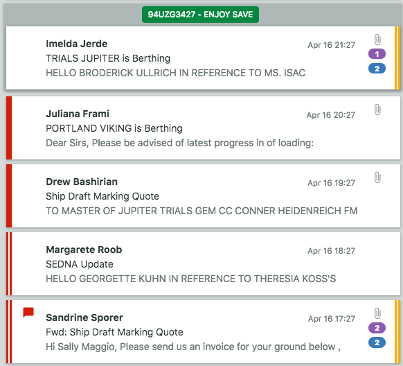403x366 pixels.
Task: Click the paperclip icon on Sandrine Sporer's email
Action: tap(377, 313)
